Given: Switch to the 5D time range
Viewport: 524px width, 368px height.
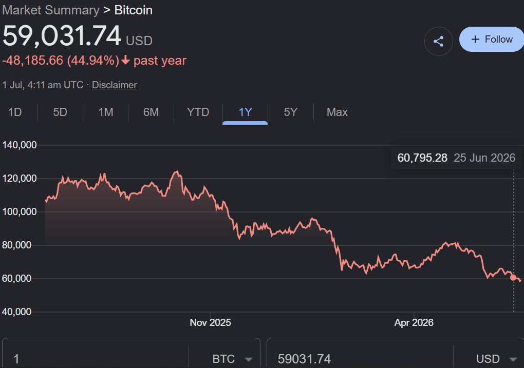Looking at the screenshot, I should 60,112.
